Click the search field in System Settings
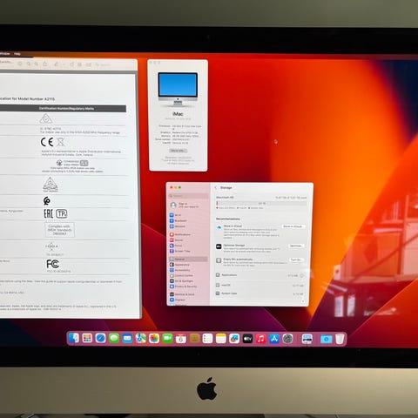Viewport: 418px width, 418px height. [x=188, y=196]
